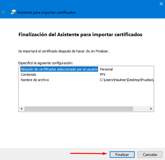Close the certificate import wizard window
Screen dimensions: 165x160
161,4
